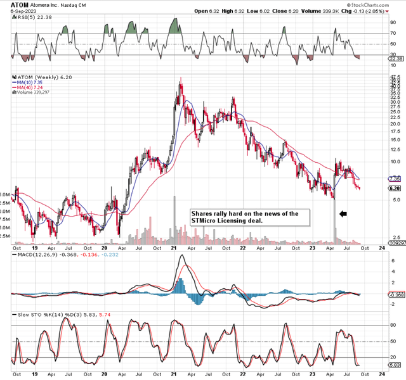Click the candlestick icon before ATOM (Weekly)
The image size is (406, 380).
[x=15, y=77]
